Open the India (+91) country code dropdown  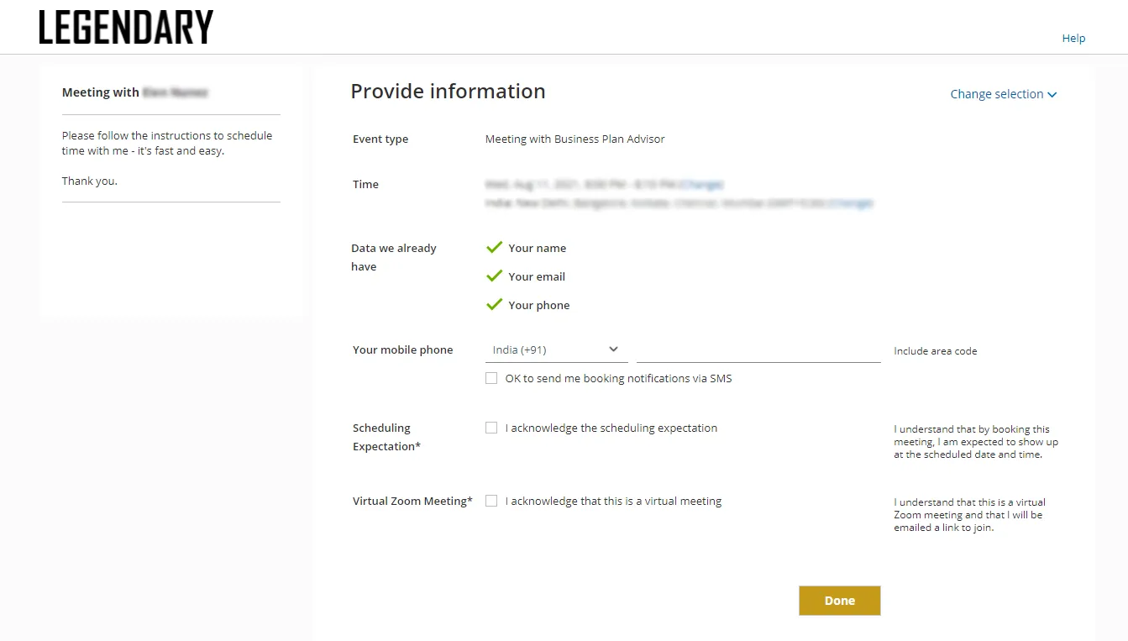pyautogui.click(x=556, y=349)
